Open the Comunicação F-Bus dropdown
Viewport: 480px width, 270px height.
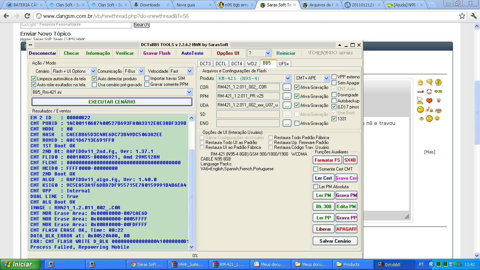(141, 71)
